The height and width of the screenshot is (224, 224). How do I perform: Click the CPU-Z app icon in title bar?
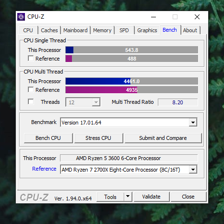coord(21,17)
